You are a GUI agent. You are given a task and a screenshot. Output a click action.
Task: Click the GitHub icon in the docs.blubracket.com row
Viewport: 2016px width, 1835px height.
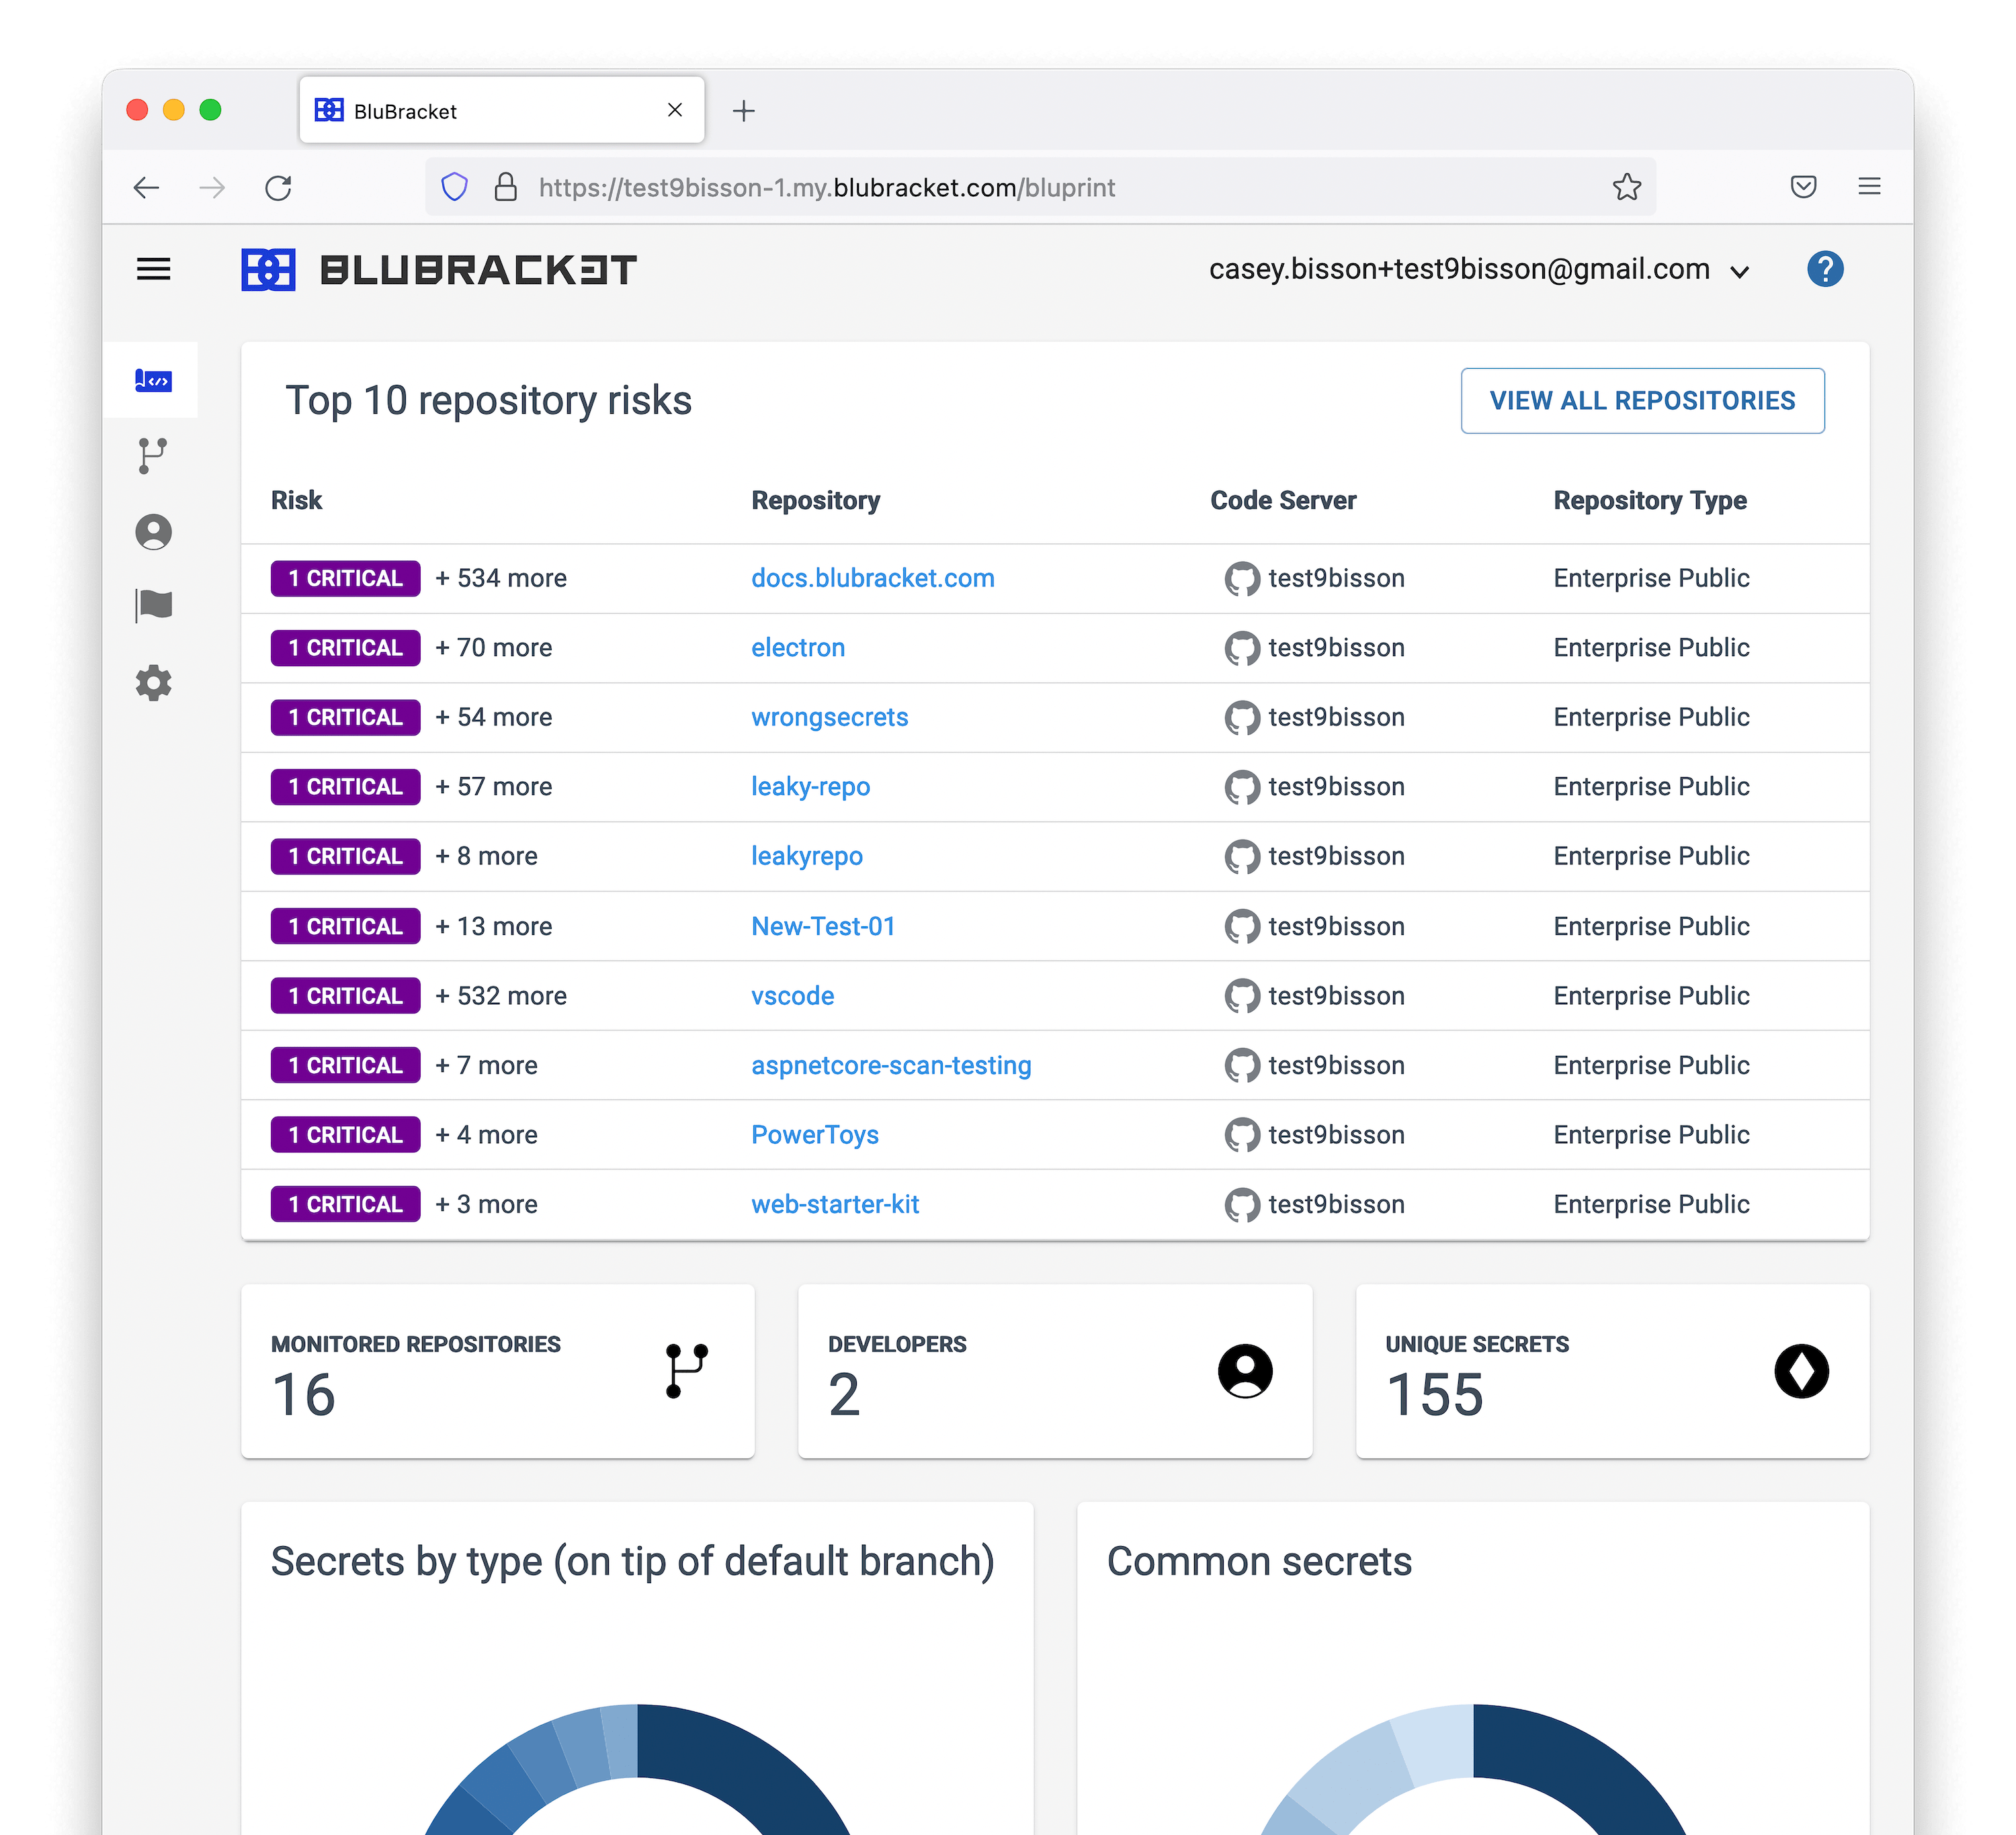pos(1242,579)
